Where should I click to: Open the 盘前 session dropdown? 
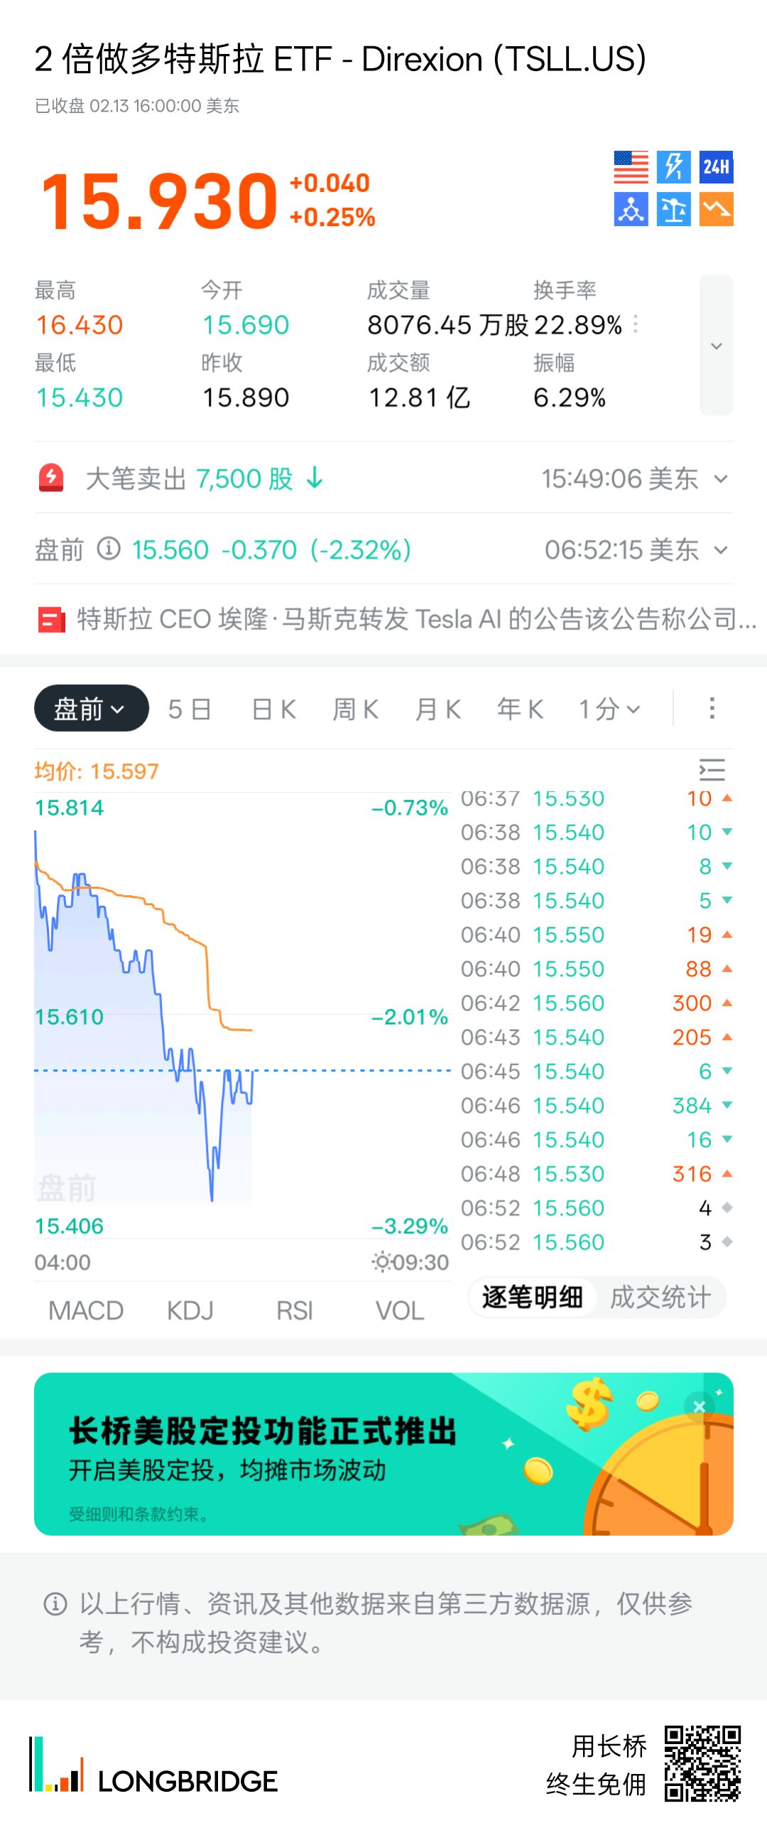(91, 709)
